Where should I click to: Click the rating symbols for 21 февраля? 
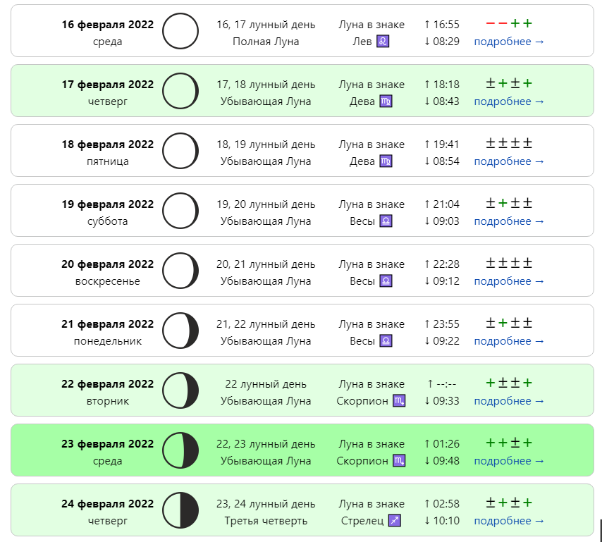coord(509,323)
